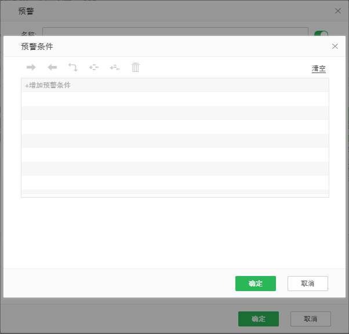Viewport: 349px width, 334px height.
Task: Click the 预警 title in the background window
Action: click(26, 11)
